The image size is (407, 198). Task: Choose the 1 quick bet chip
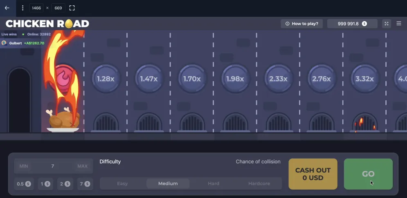tap(45, 184)
